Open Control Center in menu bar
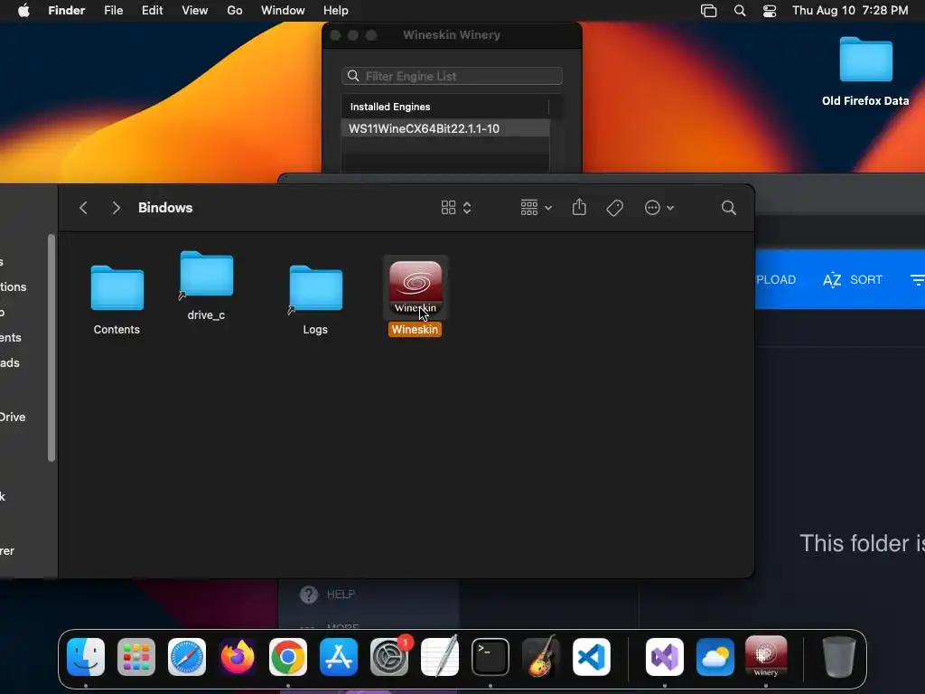This screenshot has height=694, width=925. click(x=770, y=11)
